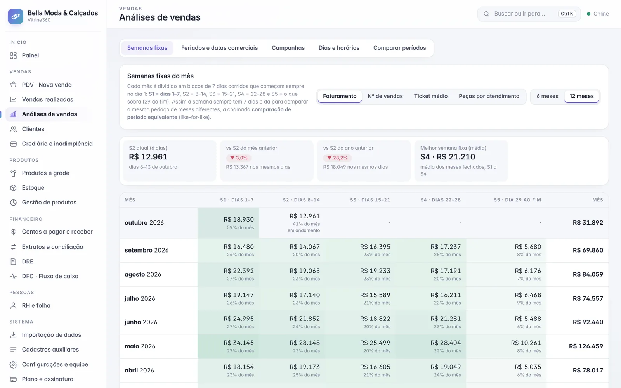Switch to the Dias e horários tab
The height and width of the screenshot is (388, 621).
(339, 48)
